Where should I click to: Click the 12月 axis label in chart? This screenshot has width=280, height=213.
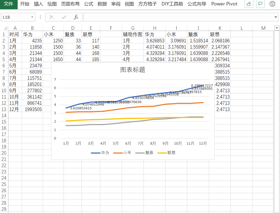pyautogui.click(x=203, y=143)
